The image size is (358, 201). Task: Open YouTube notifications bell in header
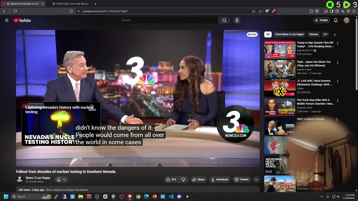pos(336,20)
